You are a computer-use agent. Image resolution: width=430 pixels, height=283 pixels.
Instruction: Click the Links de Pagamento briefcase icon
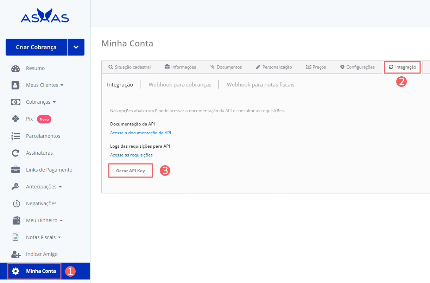pos(15,170)
